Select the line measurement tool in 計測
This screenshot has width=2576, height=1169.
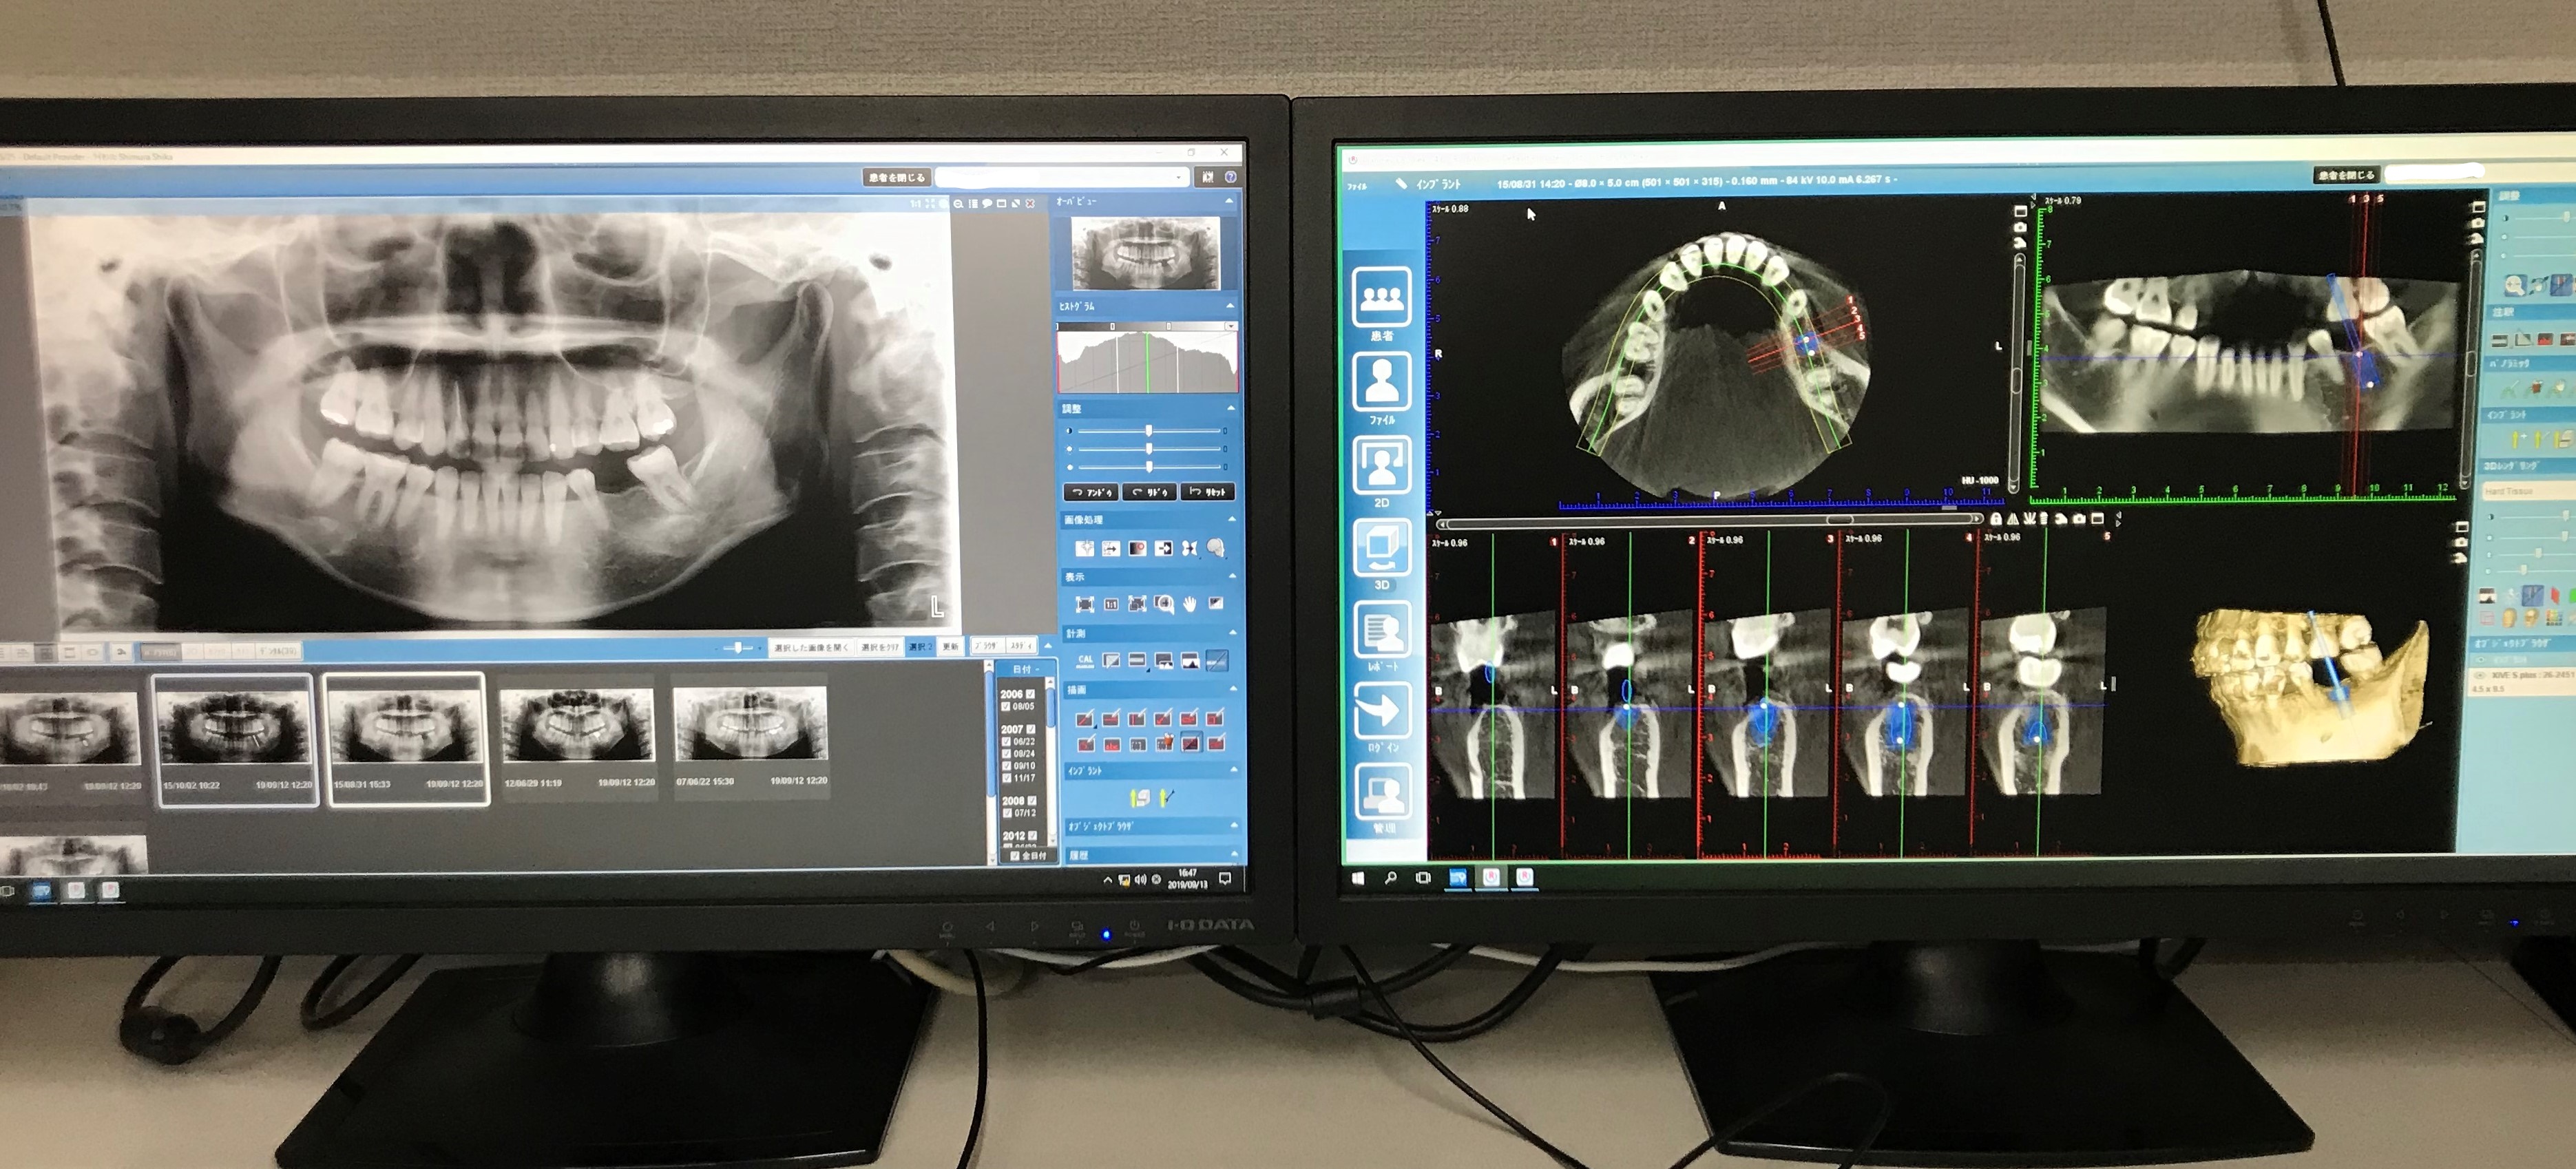(1216, 660)
